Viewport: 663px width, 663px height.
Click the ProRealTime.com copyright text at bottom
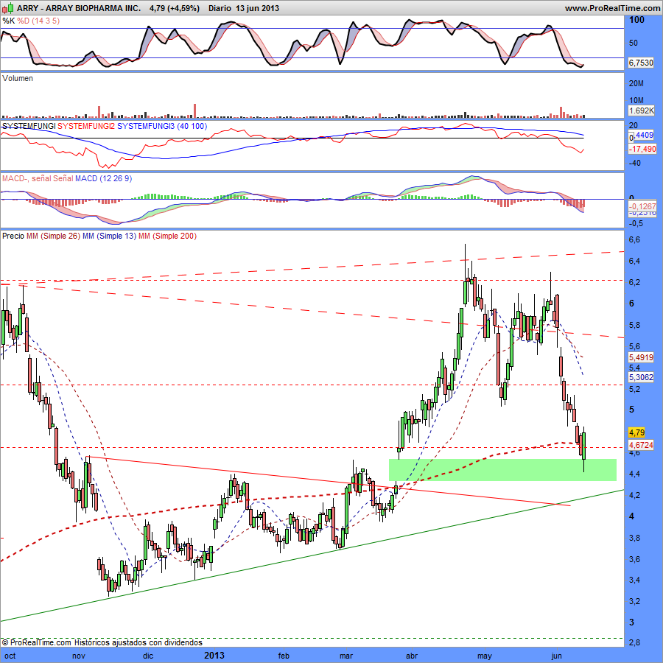102,642
